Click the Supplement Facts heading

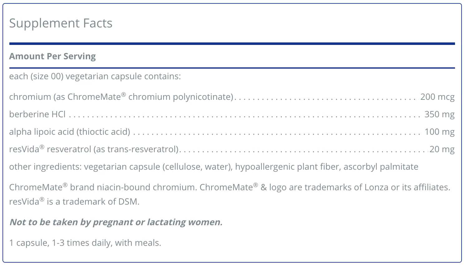click(61, 23)
